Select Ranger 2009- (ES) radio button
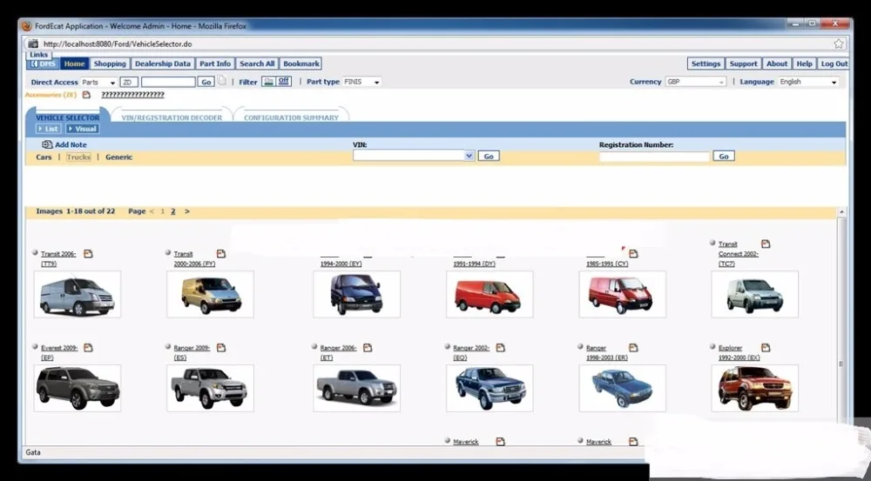 (x=168, y=346)
